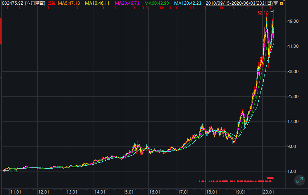Viewport: 308px width, 195px height.
Task: Click the 15.01 date axis label
Action: pos(128,192)
